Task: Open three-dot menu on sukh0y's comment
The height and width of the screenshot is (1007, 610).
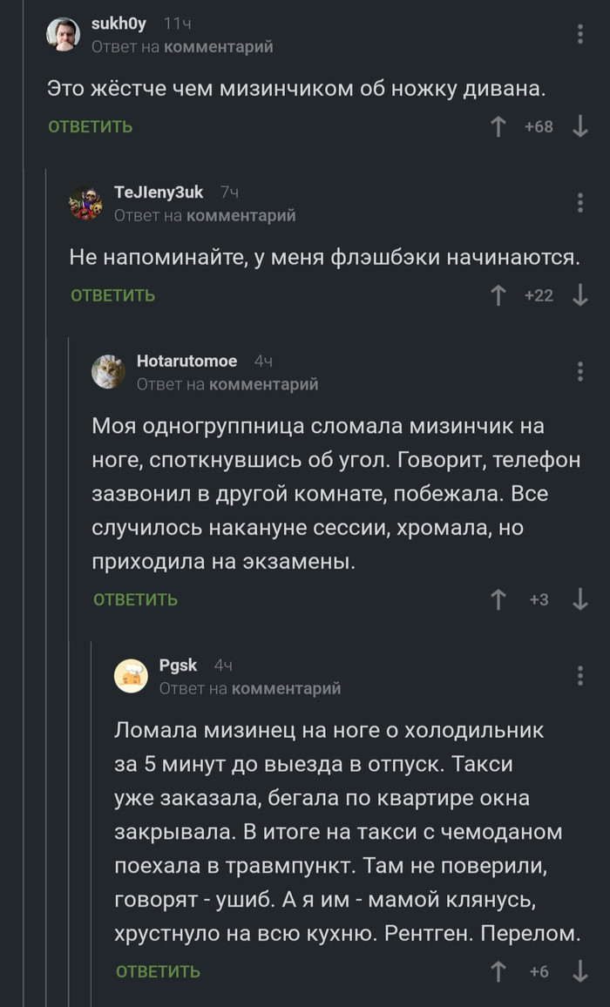Action: pyautogui.click(x=580, y=35)
